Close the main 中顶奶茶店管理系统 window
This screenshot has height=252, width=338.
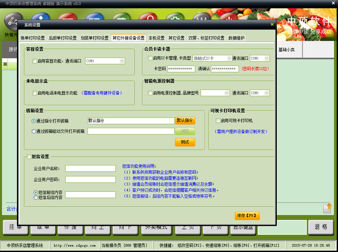coord(333,3)
